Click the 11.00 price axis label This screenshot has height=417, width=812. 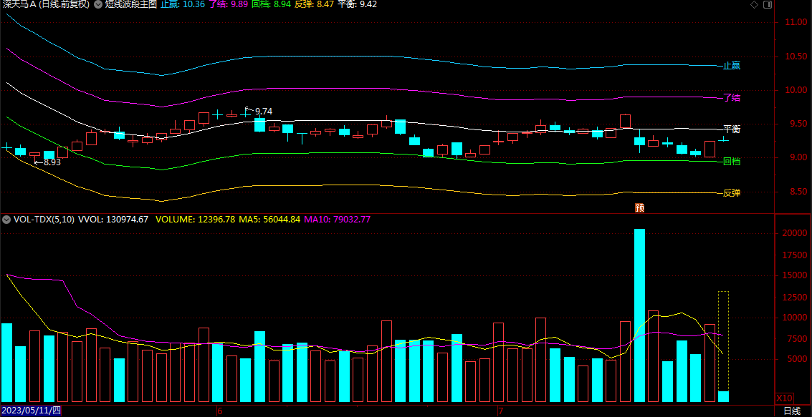(x=796, y=22)
